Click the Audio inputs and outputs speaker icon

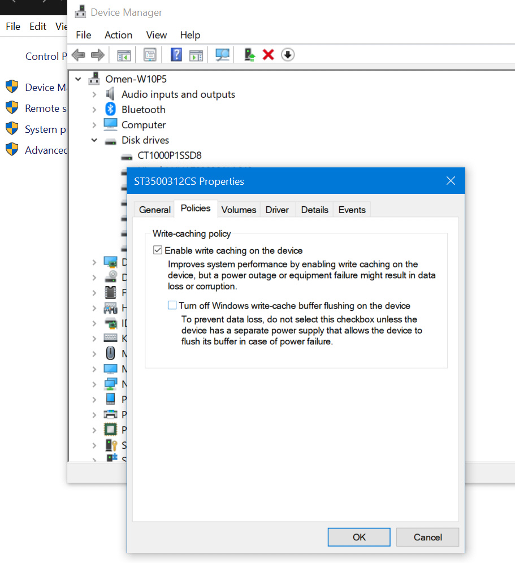coord(110,94)
